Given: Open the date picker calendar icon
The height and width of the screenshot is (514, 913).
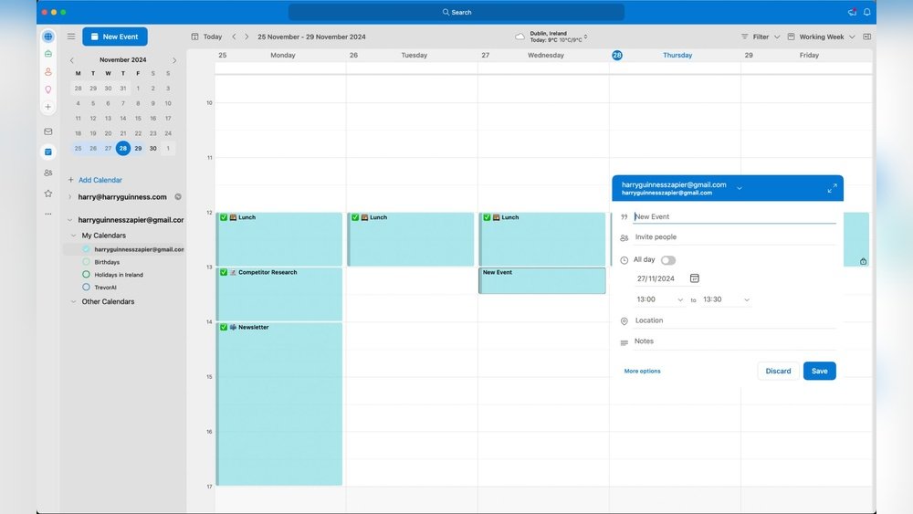Looking at the screenshot, I should coord(694,278).
